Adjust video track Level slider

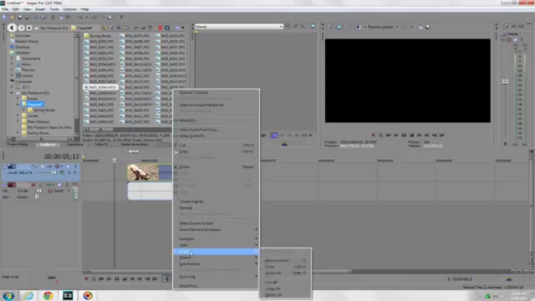(x=53, y=172)
